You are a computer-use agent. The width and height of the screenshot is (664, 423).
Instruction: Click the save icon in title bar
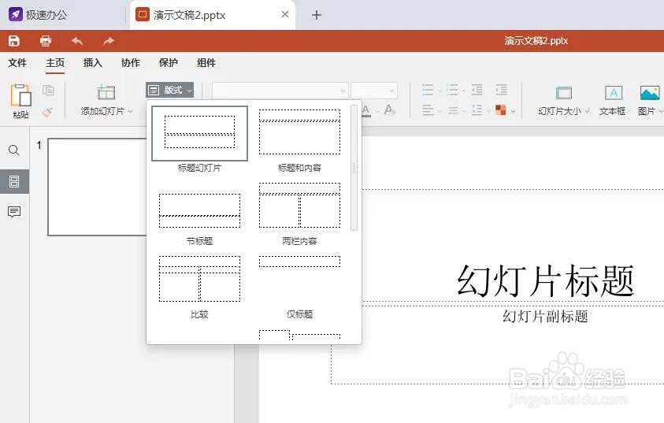point(14,41)
